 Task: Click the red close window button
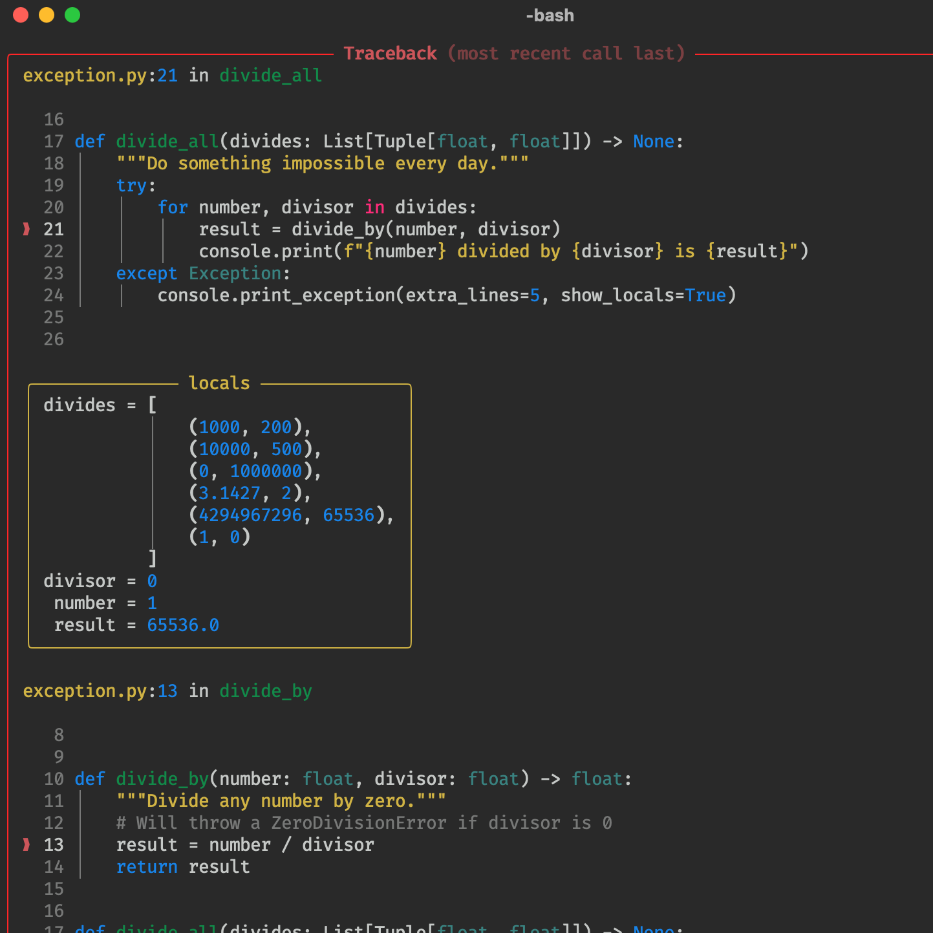tap(21, 15)
